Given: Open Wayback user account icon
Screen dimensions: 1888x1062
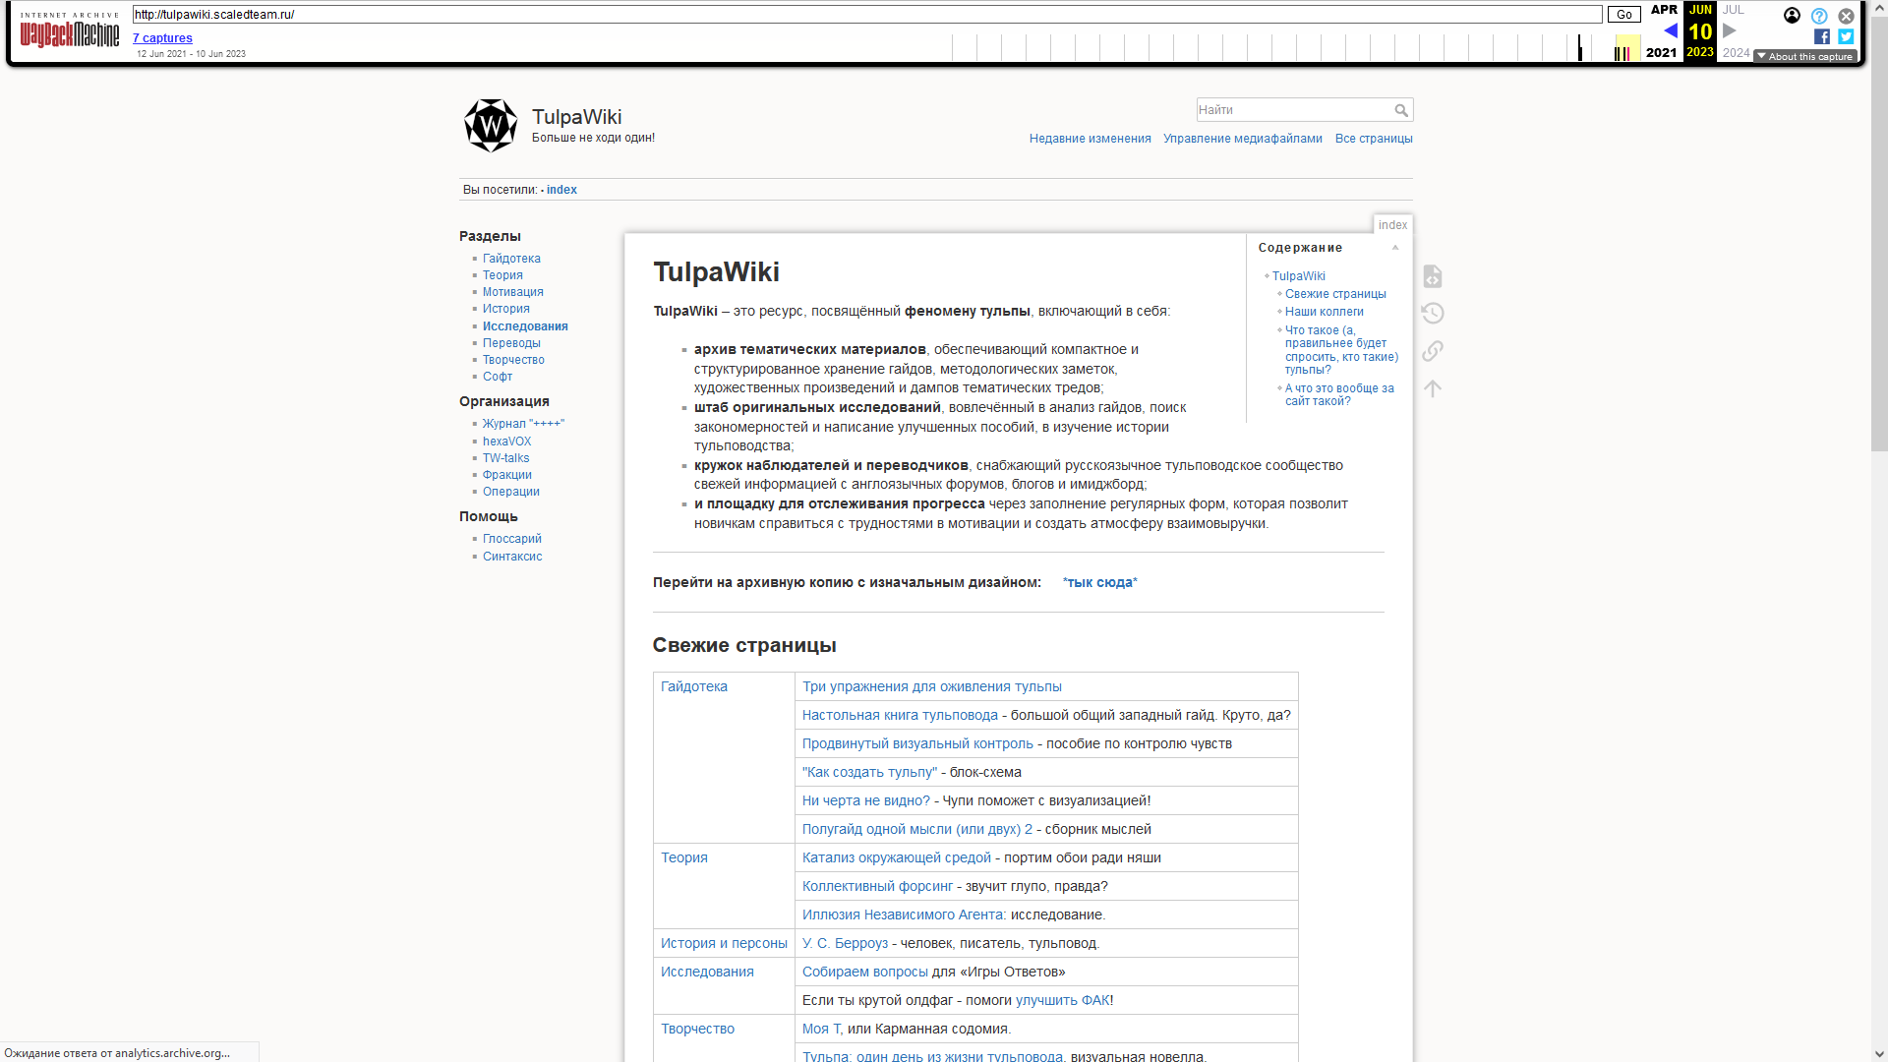Looking at the screenshot, I should tap(1792, 16).
